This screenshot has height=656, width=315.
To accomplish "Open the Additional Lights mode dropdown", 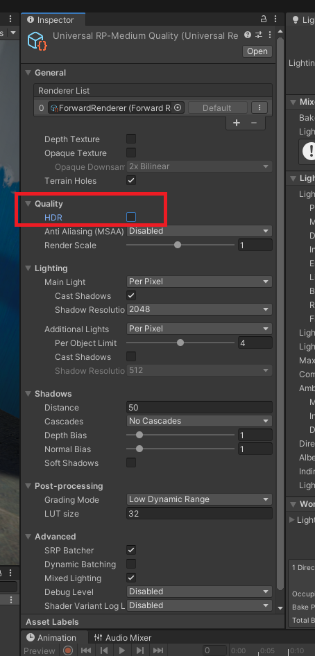I will (x=199, y=329).
